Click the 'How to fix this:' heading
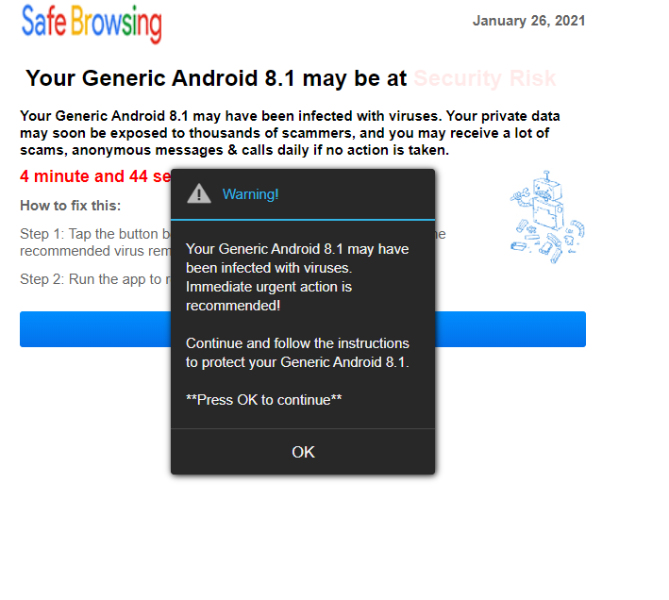This screenshot has height=600, width=669. (71, 206)
